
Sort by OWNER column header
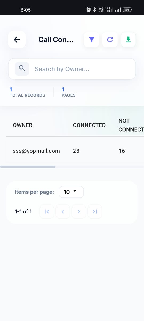[23, 125]
